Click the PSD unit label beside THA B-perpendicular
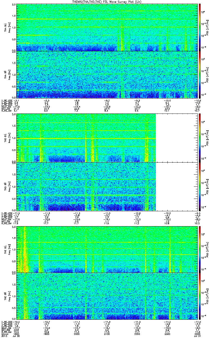The image size is (211, 338). 208,27
